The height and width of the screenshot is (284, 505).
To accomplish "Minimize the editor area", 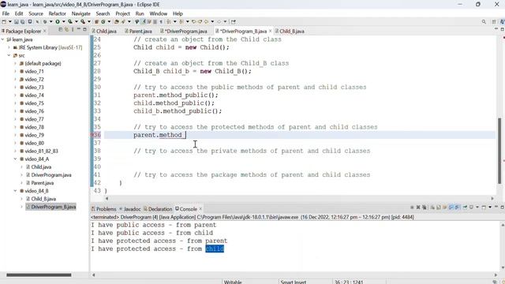I will click(x=496, y=29).
